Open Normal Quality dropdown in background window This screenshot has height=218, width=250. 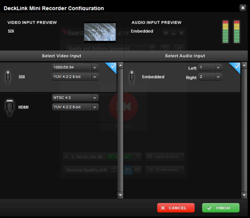(90, 170)
